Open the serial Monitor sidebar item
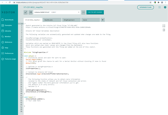Image resolution: width=168 pixels, height=115 pixels. pyautogui.click(x=6, y=36)
